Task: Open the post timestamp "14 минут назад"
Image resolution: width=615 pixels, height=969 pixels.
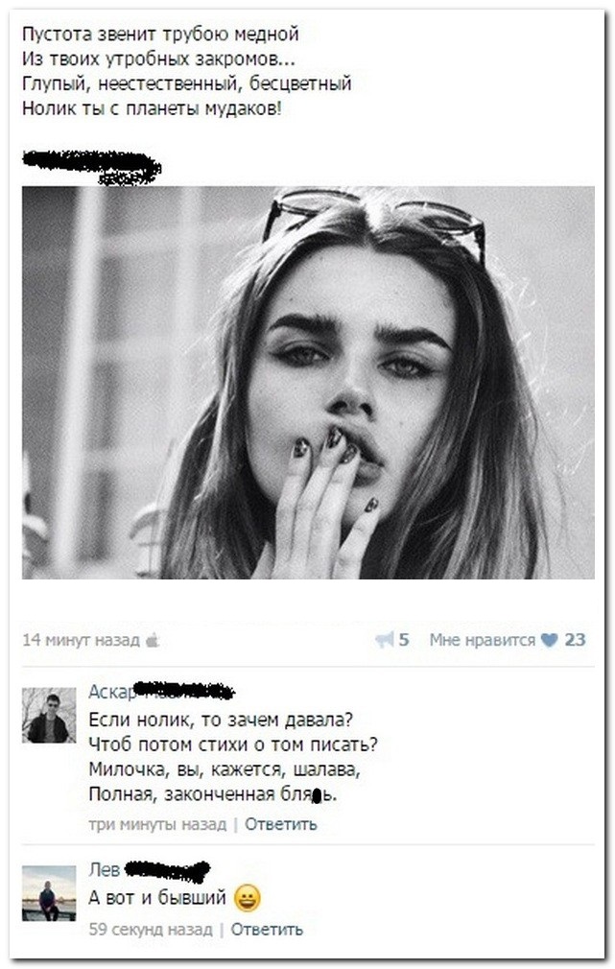Action: pyautogui.click(x=81, y=640)
